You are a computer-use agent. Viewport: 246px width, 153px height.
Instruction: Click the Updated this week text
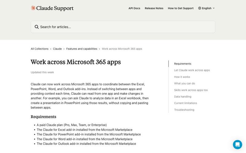point(42,72)
